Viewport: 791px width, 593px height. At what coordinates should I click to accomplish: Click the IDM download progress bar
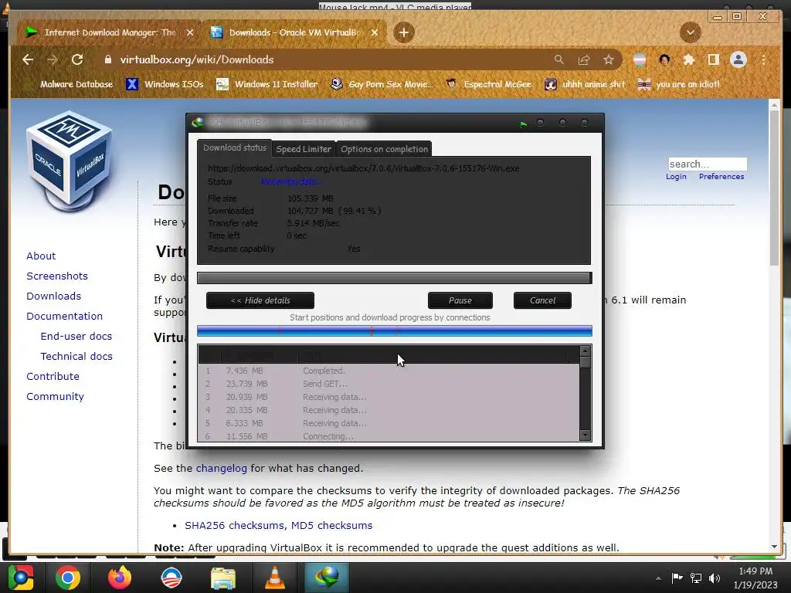coord(395,278)
